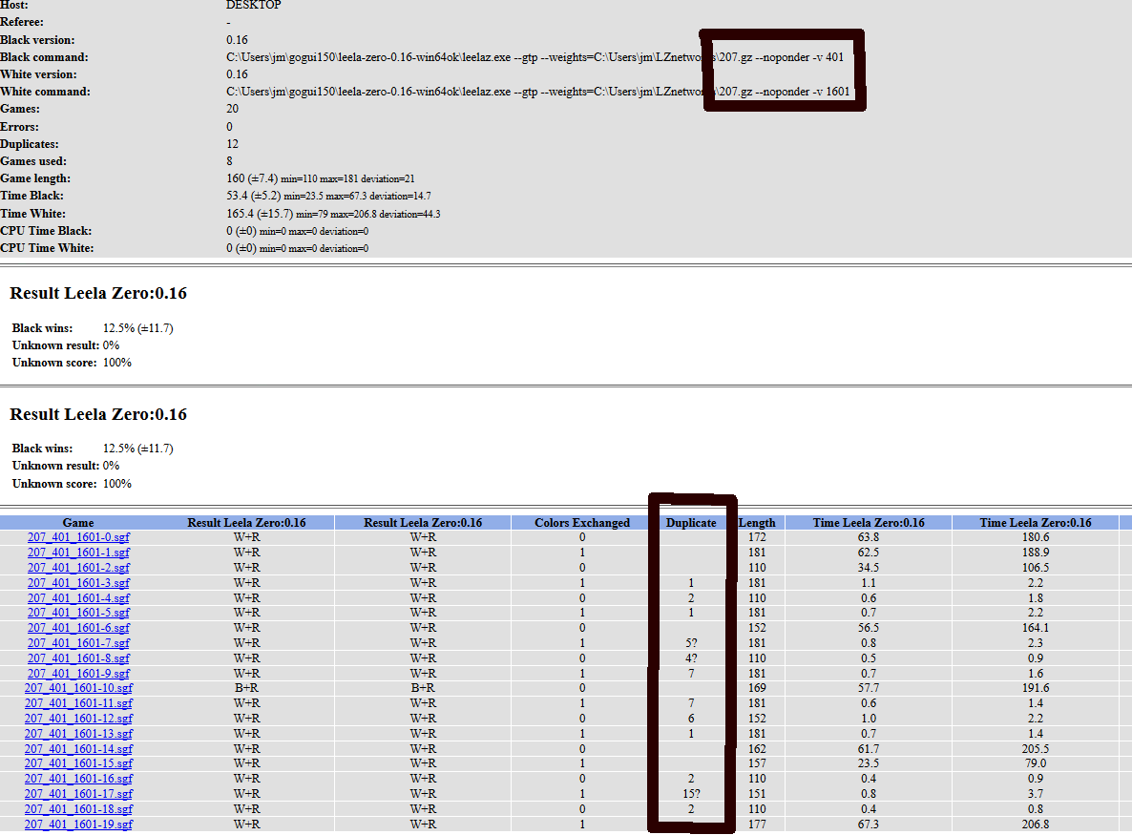Open the 207_401_1601-10.sgf game link

click(x=78, y=688)
